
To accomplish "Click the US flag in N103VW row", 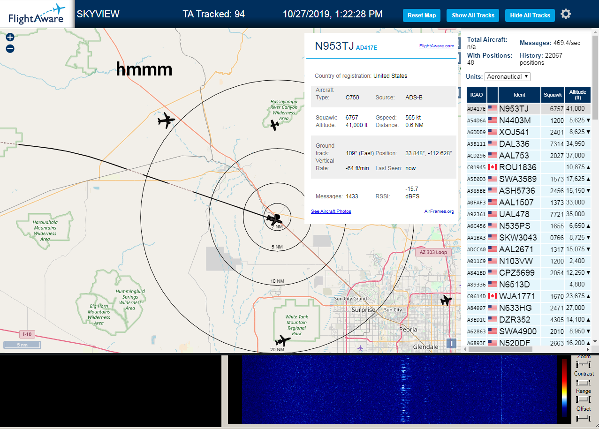I will 493,261.
